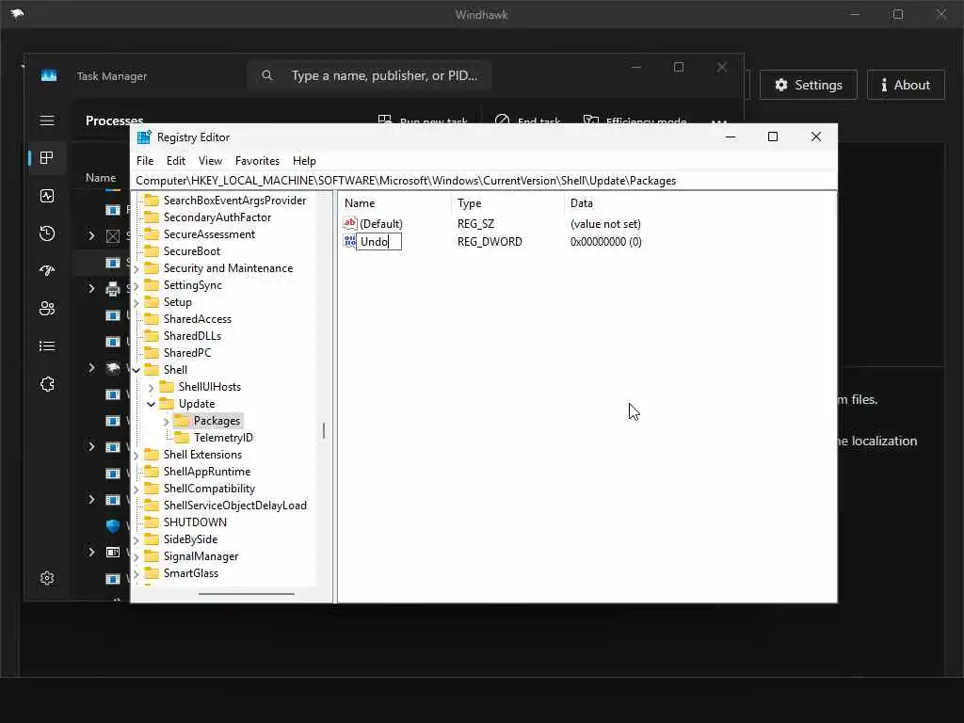Open Task Manager Startup apps icon
This screenshot has width=964, height=723.
47,270
